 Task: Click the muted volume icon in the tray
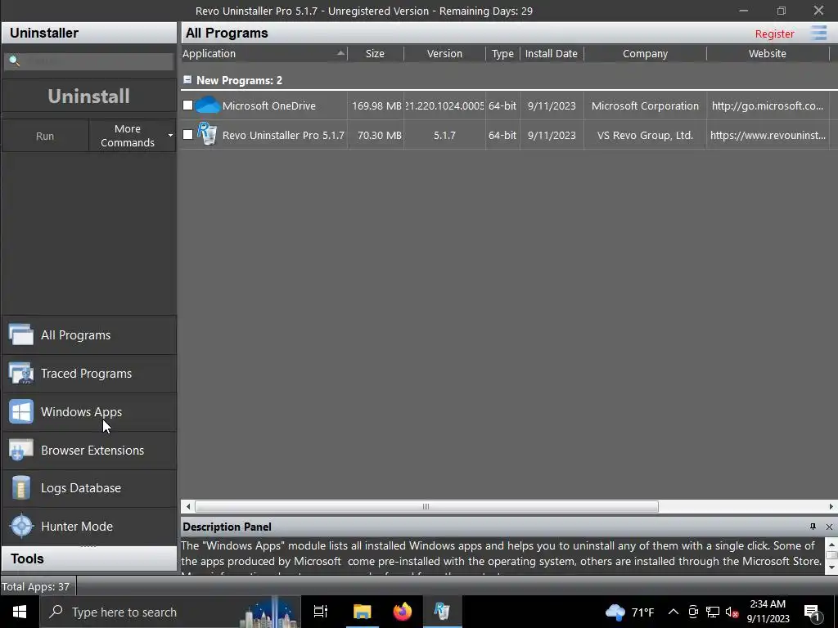(x=732, y=612)
